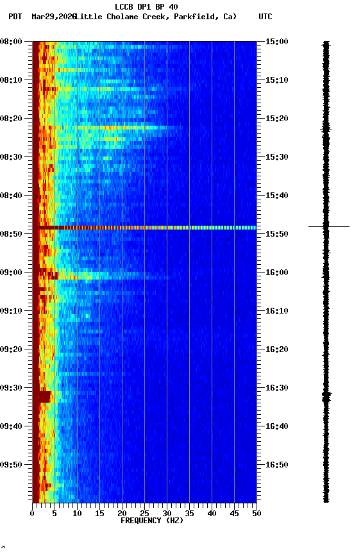Click the 35 Hz frequency axis label
This screenshot has height=554, width=354.
pos(189,514)
